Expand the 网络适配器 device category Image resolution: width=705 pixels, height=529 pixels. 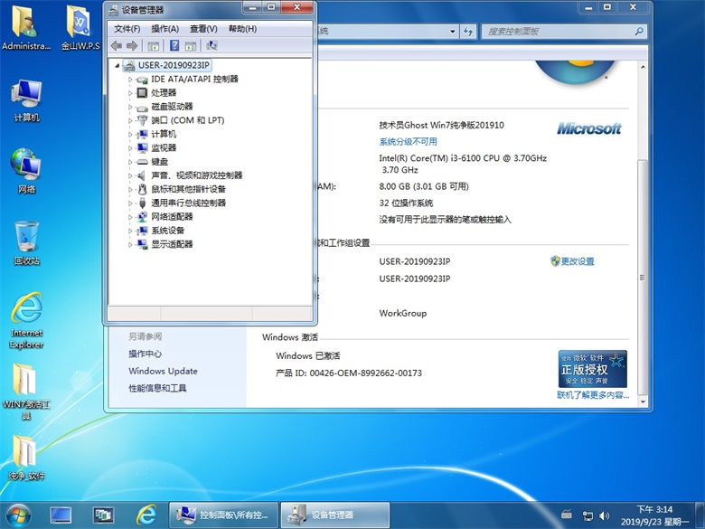[130, 217]
